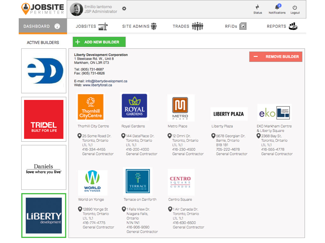Click the map pin for 12890 Yonge St
The height and width of the screenshot is (243, 325).
[80, 209]
